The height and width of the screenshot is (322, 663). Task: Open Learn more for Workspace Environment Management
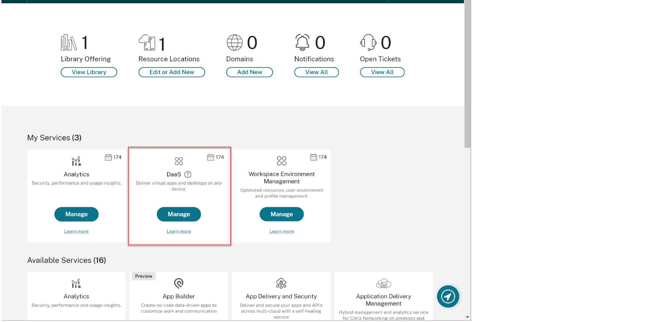pyautogui.click(x=282, y=231)
